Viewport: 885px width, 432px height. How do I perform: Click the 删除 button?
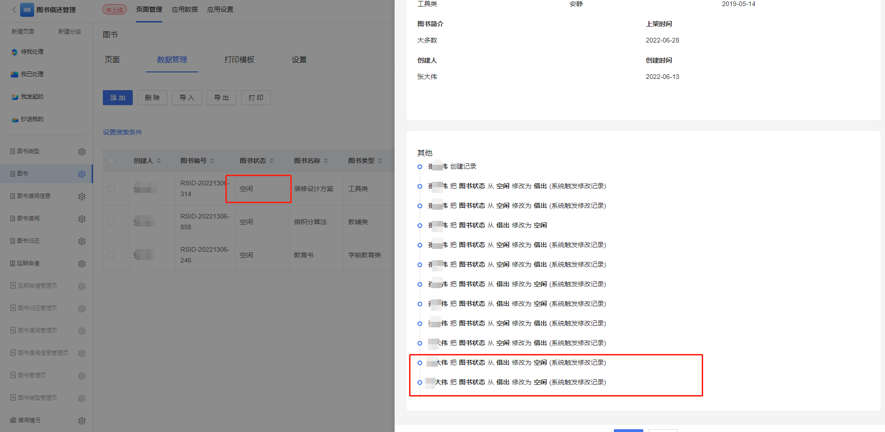[152, 98]
